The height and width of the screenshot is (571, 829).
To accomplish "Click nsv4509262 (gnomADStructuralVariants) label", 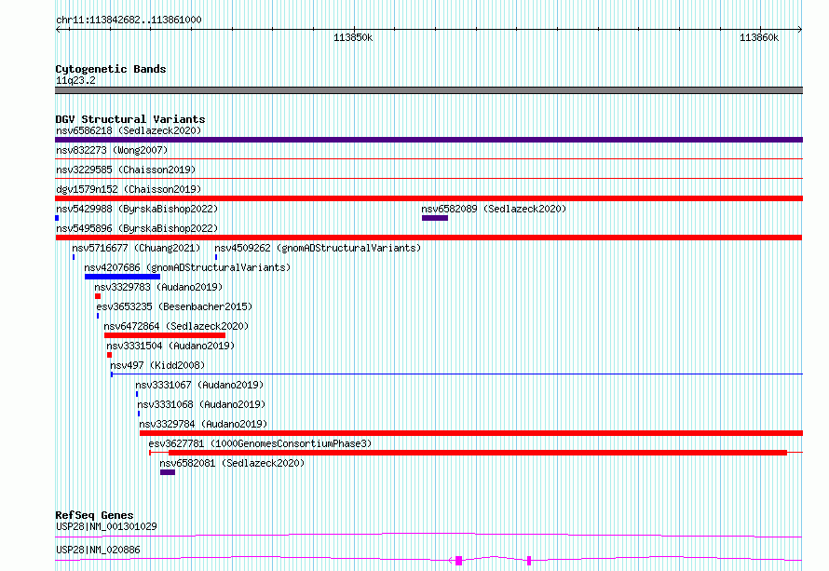I will pyautogui.click(x=318, y=248).
